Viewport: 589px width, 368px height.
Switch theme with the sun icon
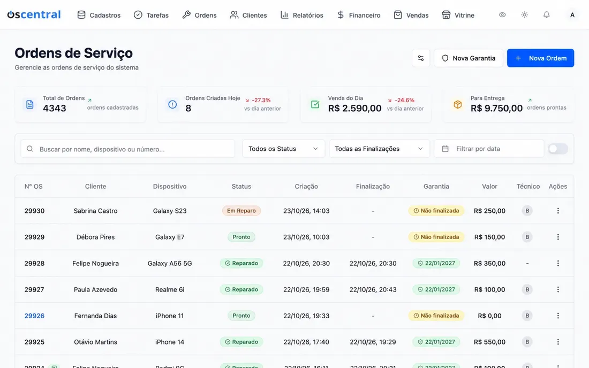[x=524, y=14]
